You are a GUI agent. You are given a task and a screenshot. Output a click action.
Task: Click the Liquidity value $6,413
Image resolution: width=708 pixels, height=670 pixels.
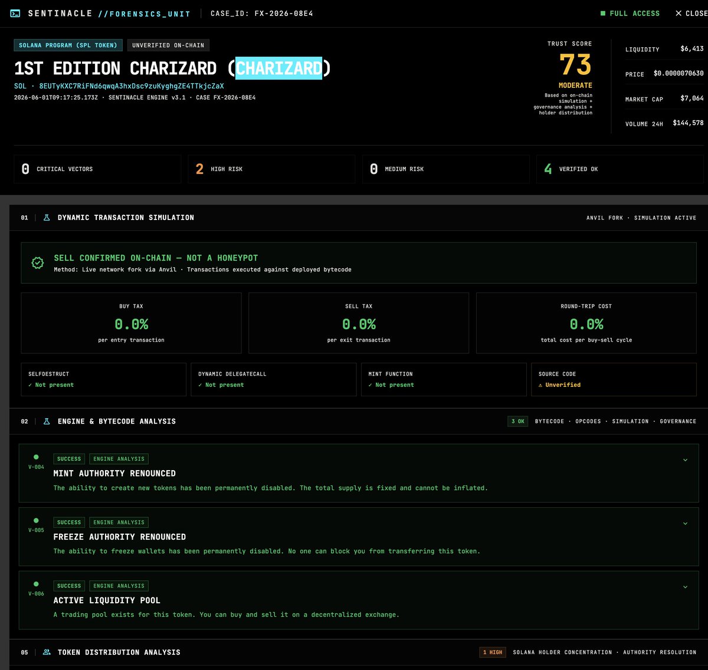[x=692, y=49]
